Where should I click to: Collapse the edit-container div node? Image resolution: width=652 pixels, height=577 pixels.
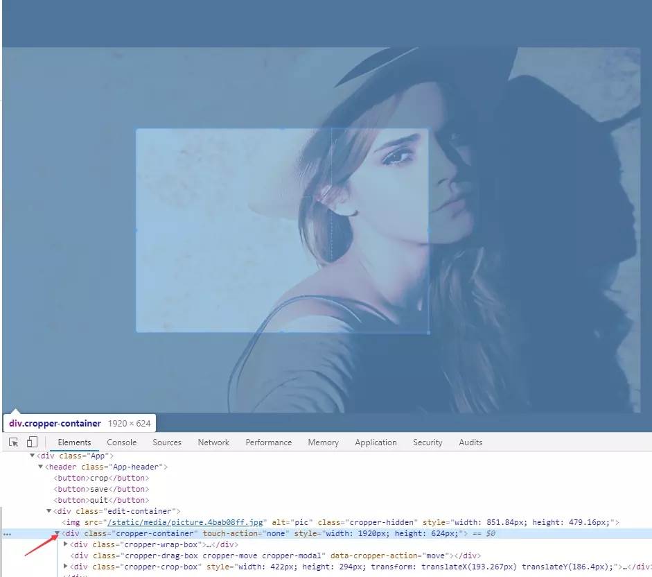pos(49,511)
